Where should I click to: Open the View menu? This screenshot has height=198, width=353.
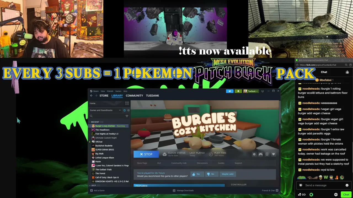tap(103, 91)
